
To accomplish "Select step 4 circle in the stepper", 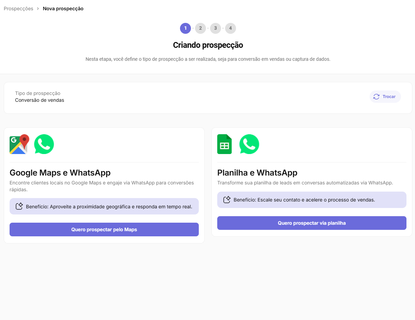I will pos(231,28).
